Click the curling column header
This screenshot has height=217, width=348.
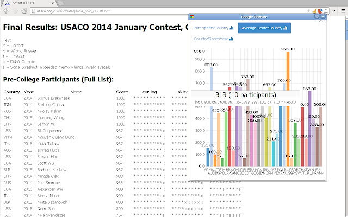(150, 92)
